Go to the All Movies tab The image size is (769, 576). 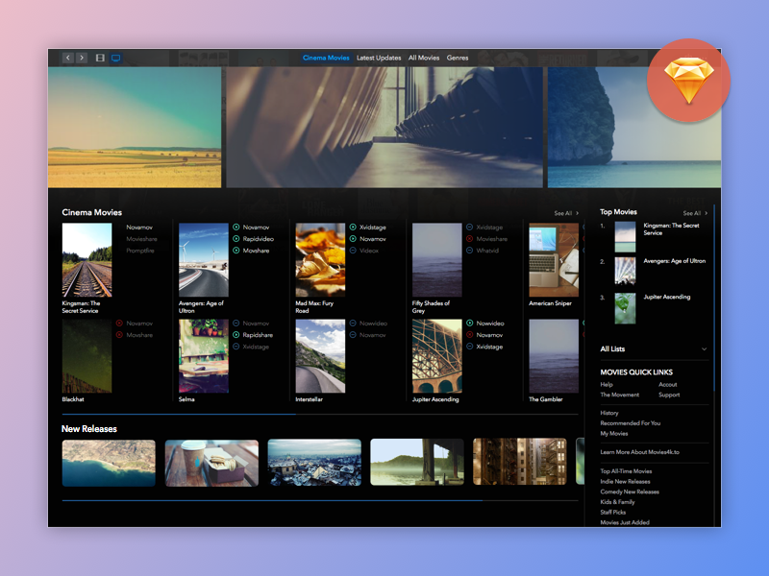tap(424, 58)
